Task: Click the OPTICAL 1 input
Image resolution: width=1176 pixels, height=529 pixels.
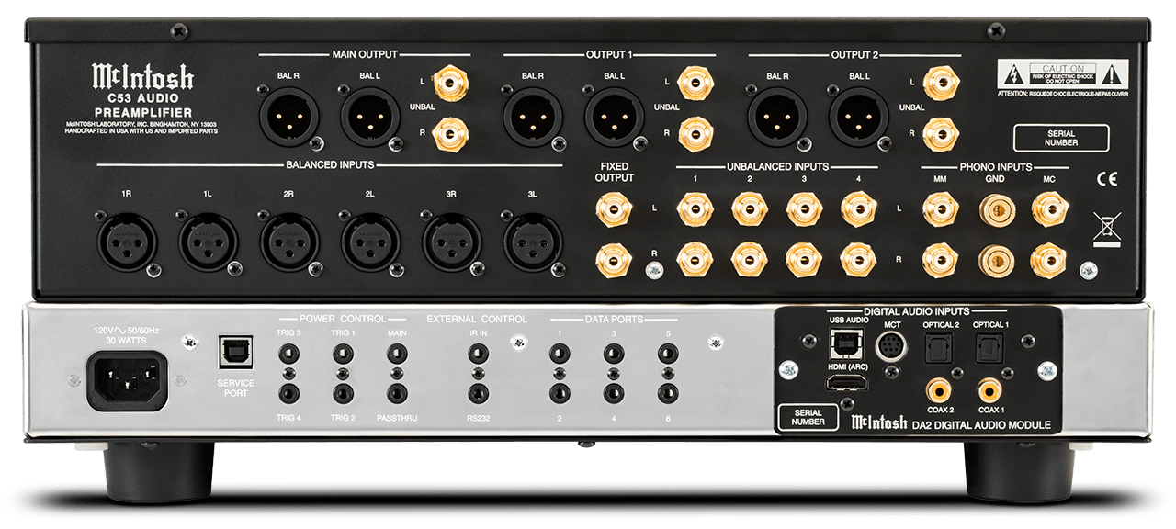Action: 989,347
